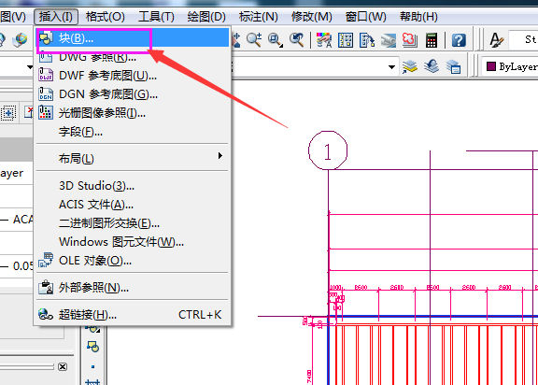Open the 窗口(W) menu
The image size is (538, 385).
[x=366, y=17]
